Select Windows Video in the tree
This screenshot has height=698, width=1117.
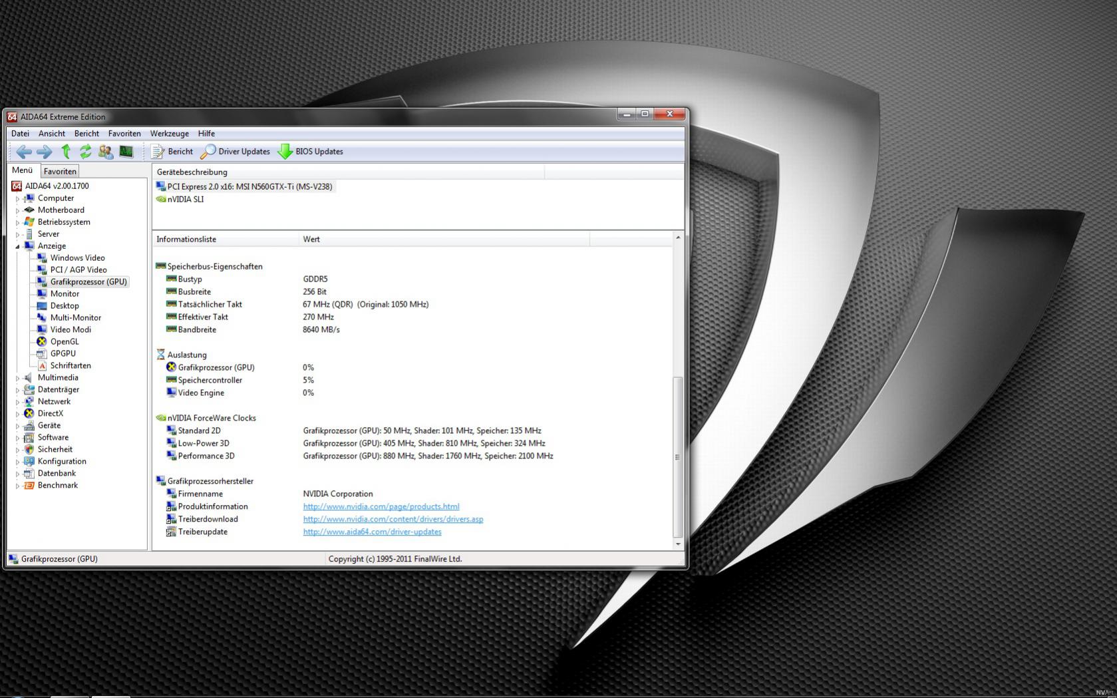coord(77,258)
